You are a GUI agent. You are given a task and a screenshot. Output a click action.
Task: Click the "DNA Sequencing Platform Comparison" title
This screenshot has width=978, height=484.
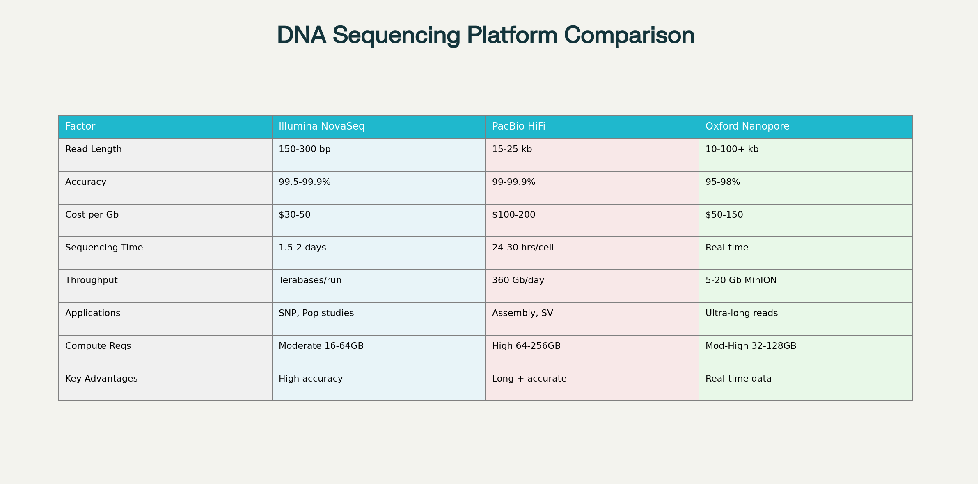[486, 35]
